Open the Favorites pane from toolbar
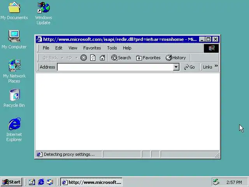Image resolution: width=249 pixels, height=187 pixels. (148, 58)
